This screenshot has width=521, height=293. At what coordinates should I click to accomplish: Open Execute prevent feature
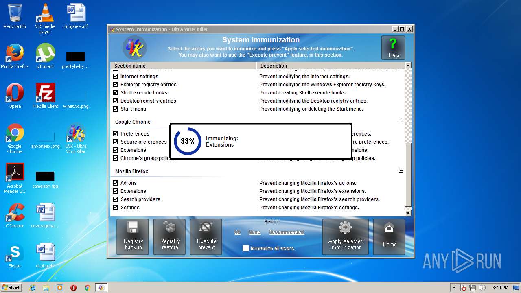pyautogui.click(x=206, y=237)
